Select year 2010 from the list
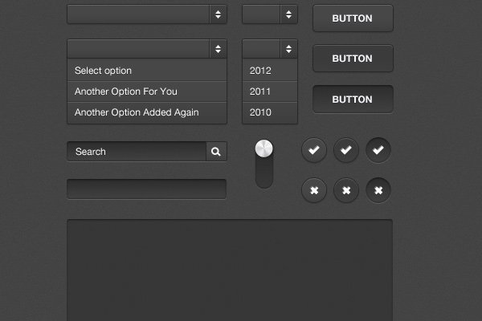482x321 pixels. (270, 112)
